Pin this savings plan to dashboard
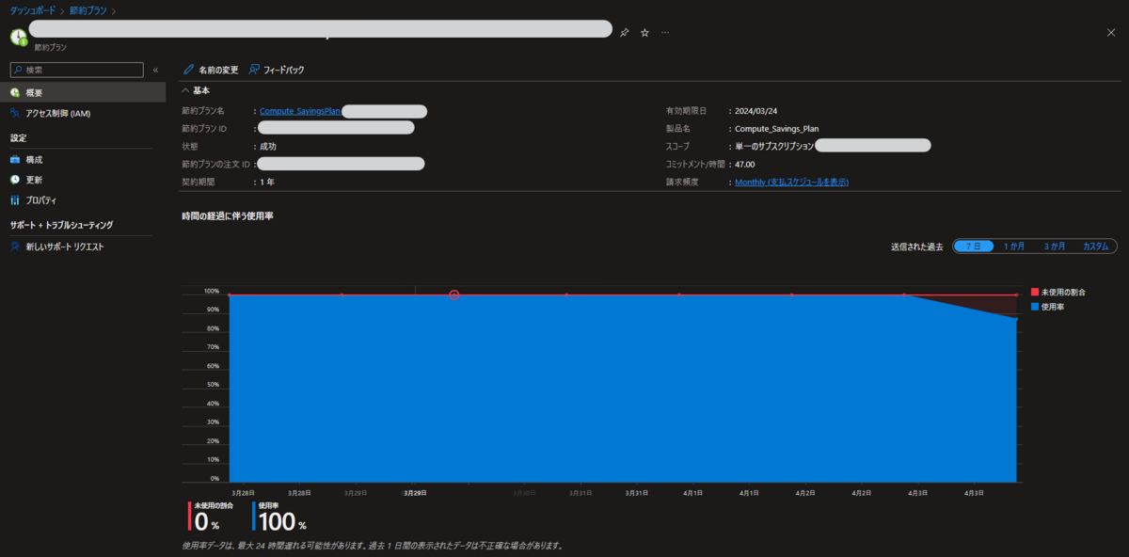Screen dimensions: 1129x557 click(624, 32)
